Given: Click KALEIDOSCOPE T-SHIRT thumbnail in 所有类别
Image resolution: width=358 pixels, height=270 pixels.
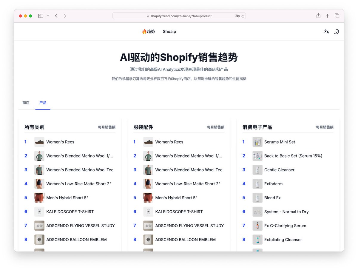Looking at the screenshot, I should pyautogui.click(x=39, y=212).
